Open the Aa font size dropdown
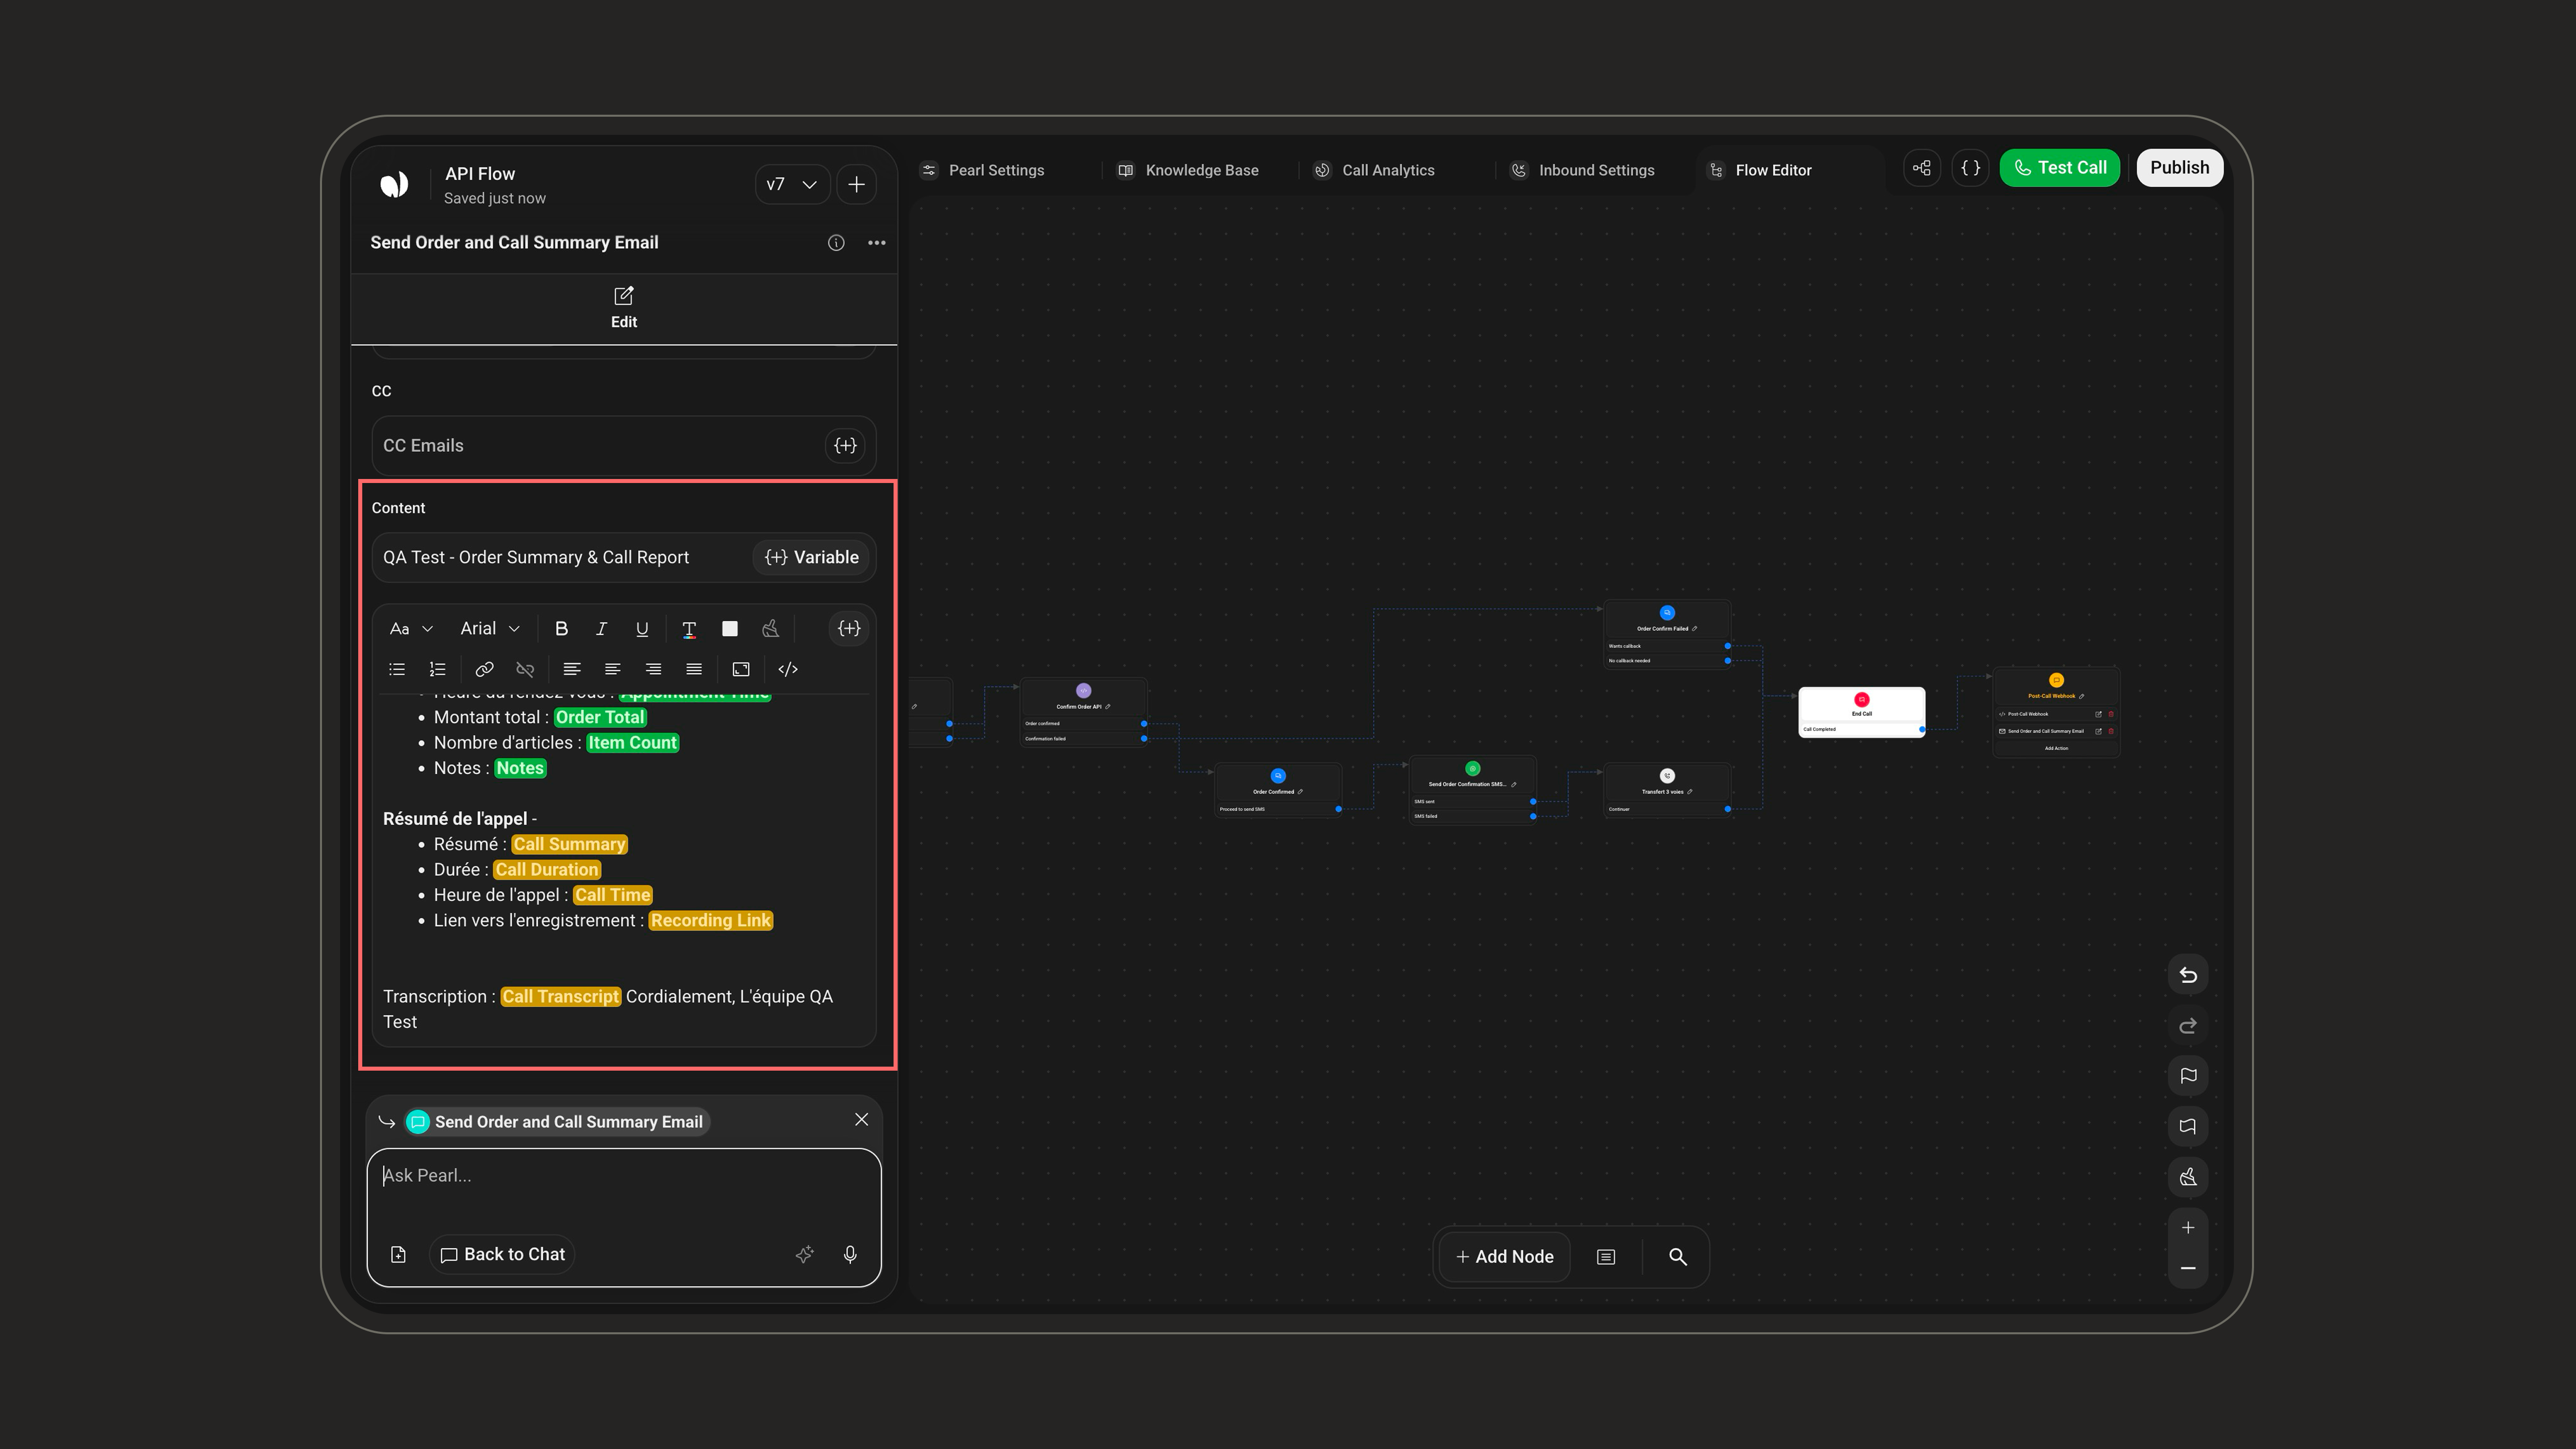This screenshot has width=2576, height=1449. (x=411, y=629)
